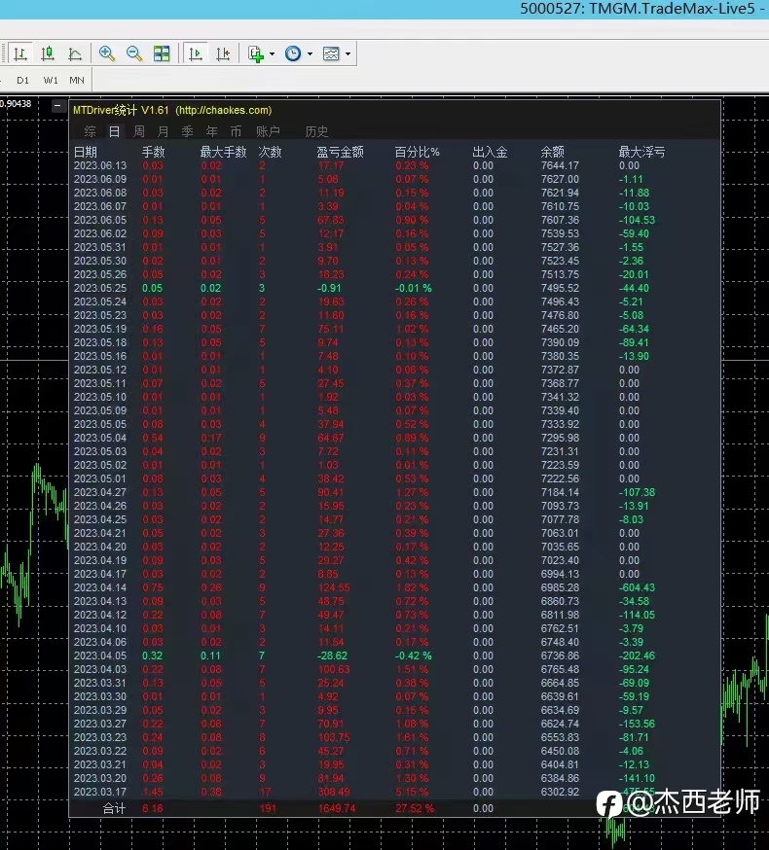The height and width of the screenshot is (850, 769).
Task: Click the 最大浮亏 column header
Action: click(x=642, y=152)
